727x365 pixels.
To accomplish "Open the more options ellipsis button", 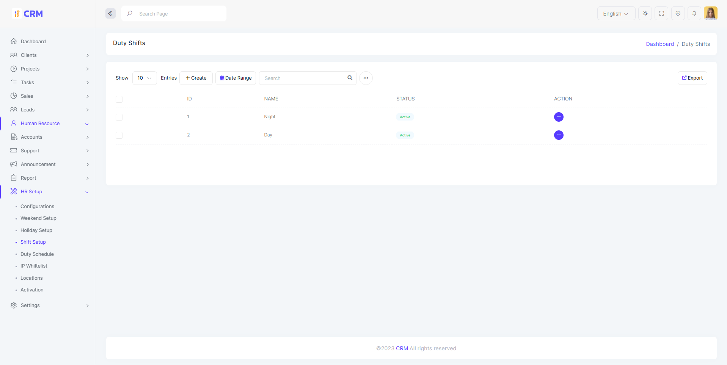I will point(366,78).
